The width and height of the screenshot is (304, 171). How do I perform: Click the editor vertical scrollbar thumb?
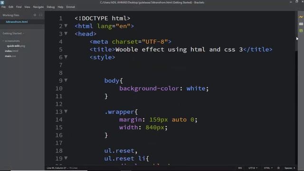tap(296, 31)
